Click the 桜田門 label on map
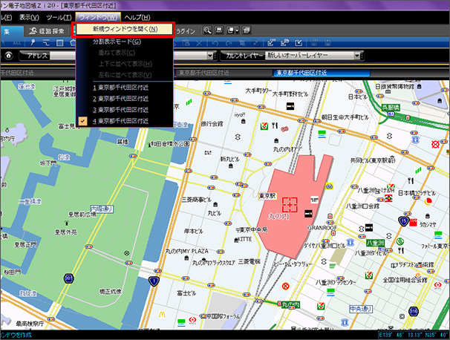The width and height of the screenshot is (450, 340). coord(13,272)
